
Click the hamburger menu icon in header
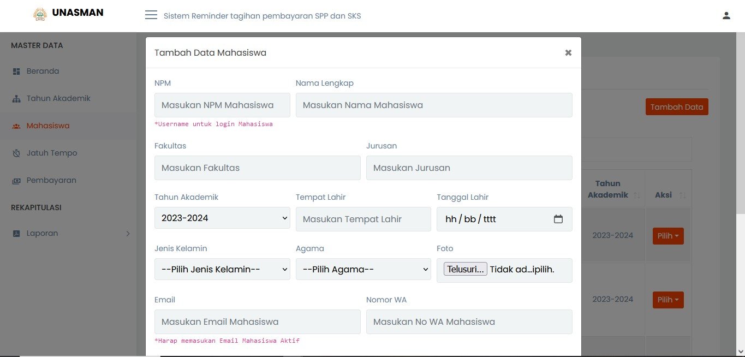tap(151, 15)
